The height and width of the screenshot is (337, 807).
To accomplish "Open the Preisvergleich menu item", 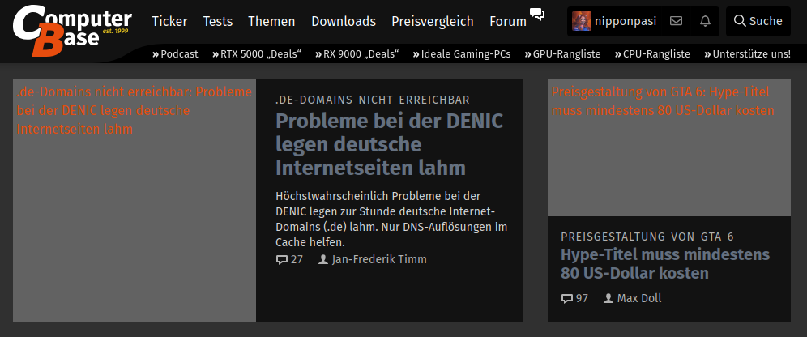I will click(x=433, y=21).
